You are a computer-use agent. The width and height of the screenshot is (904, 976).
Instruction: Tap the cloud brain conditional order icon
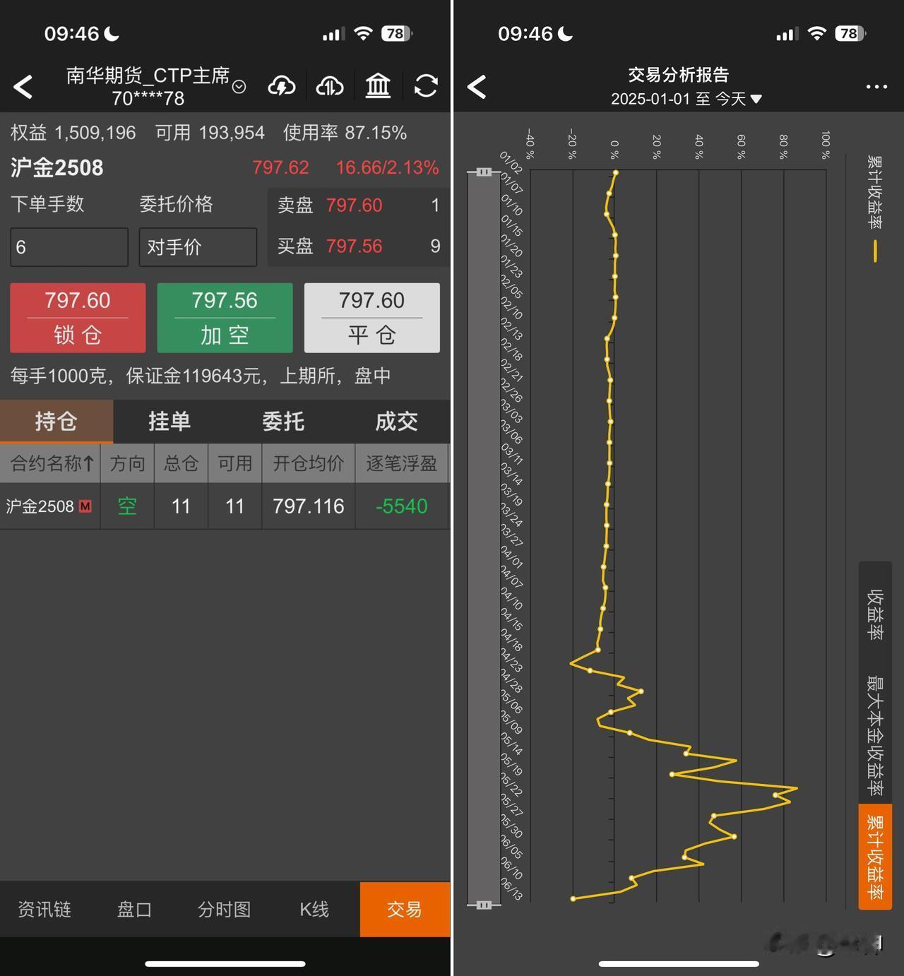click(329, 86)
